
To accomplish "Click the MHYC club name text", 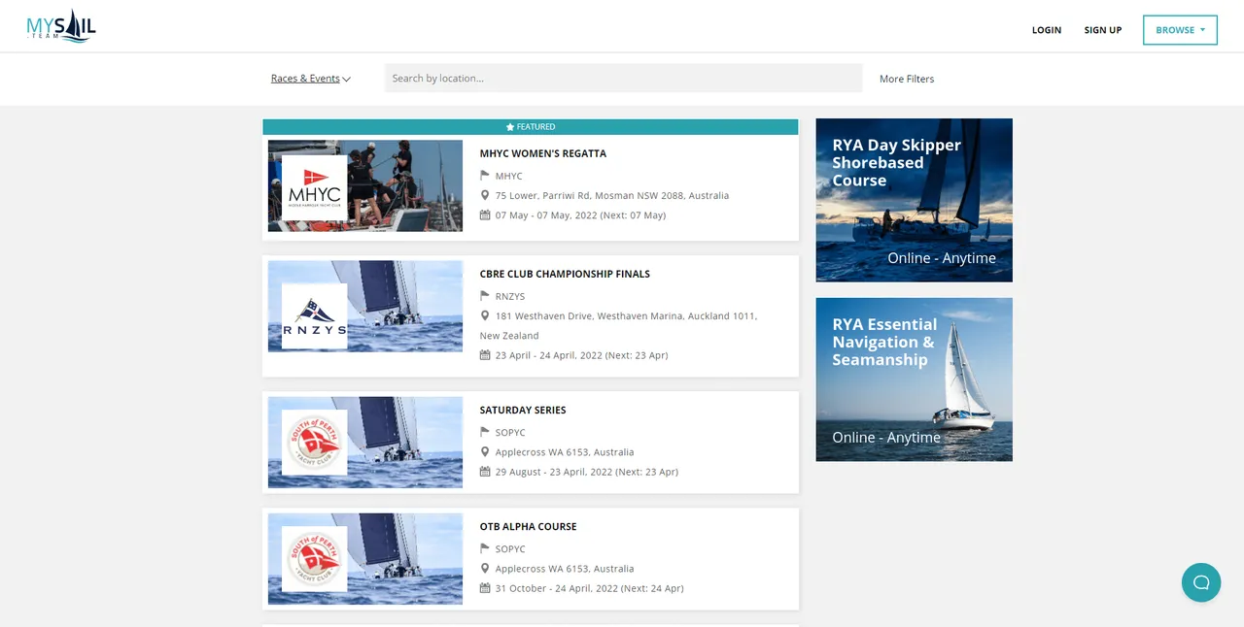I will click(x=509, y=176).
